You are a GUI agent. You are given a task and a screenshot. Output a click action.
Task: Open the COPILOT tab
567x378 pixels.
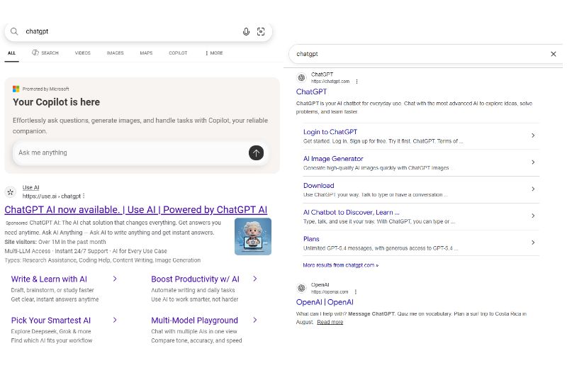[x=178, y=52]
